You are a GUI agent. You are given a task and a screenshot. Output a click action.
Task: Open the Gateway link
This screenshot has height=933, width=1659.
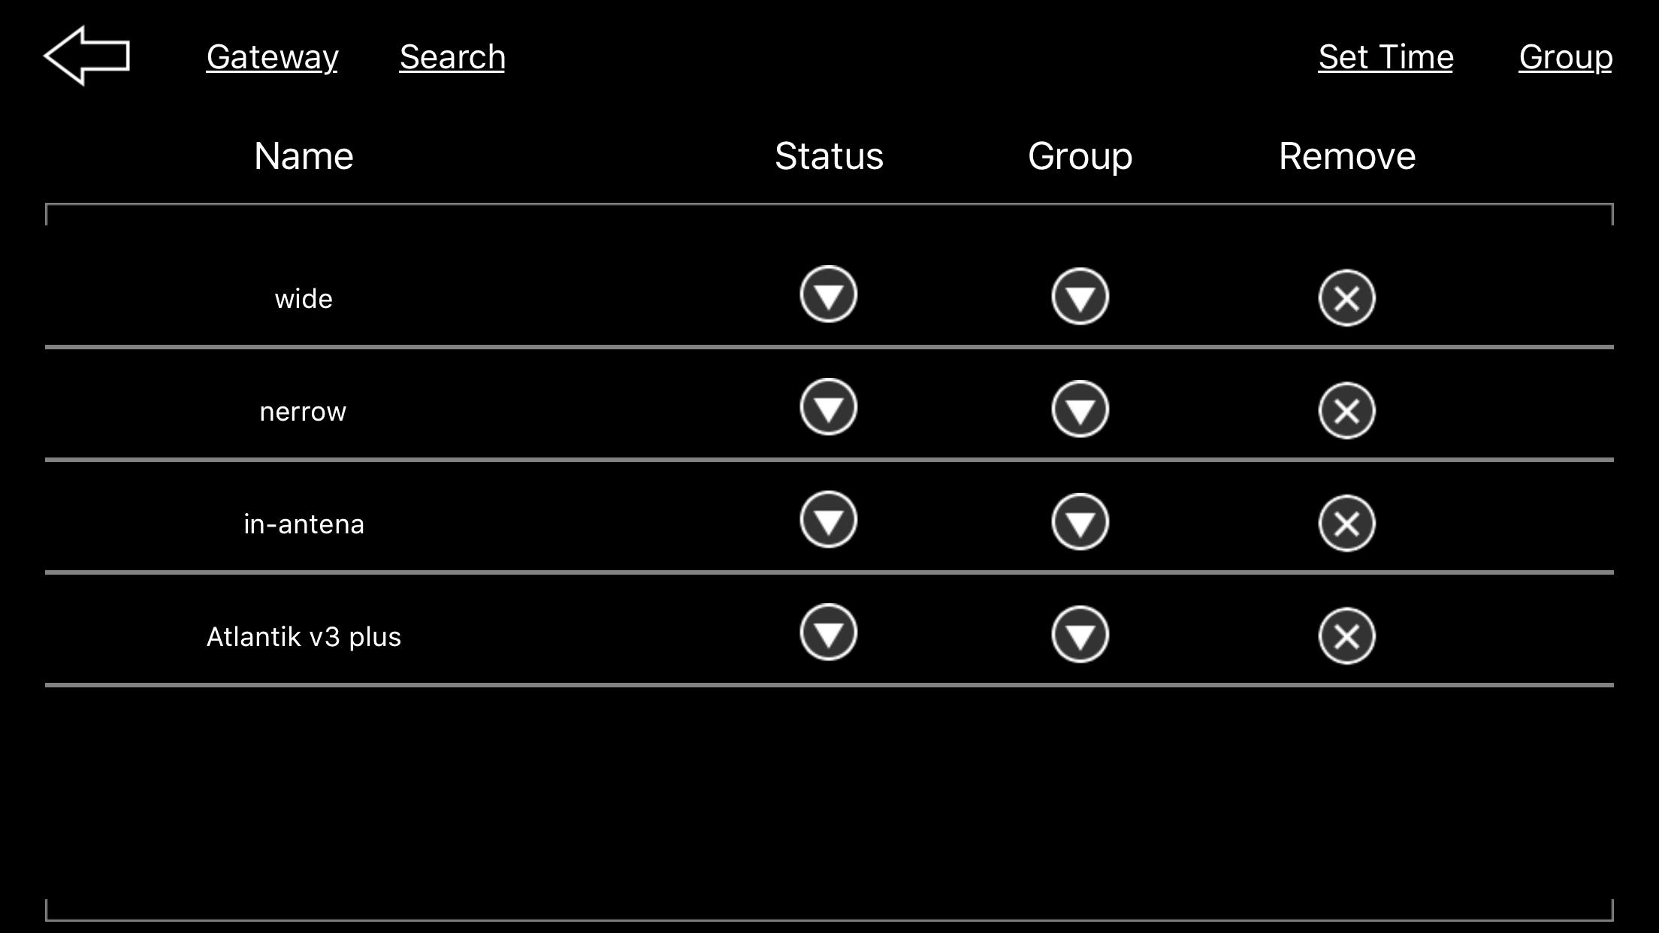(x=272, y=58)
